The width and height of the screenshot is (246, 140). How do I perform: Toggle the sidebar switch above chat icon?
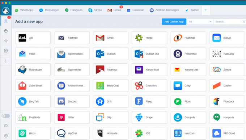6,116
